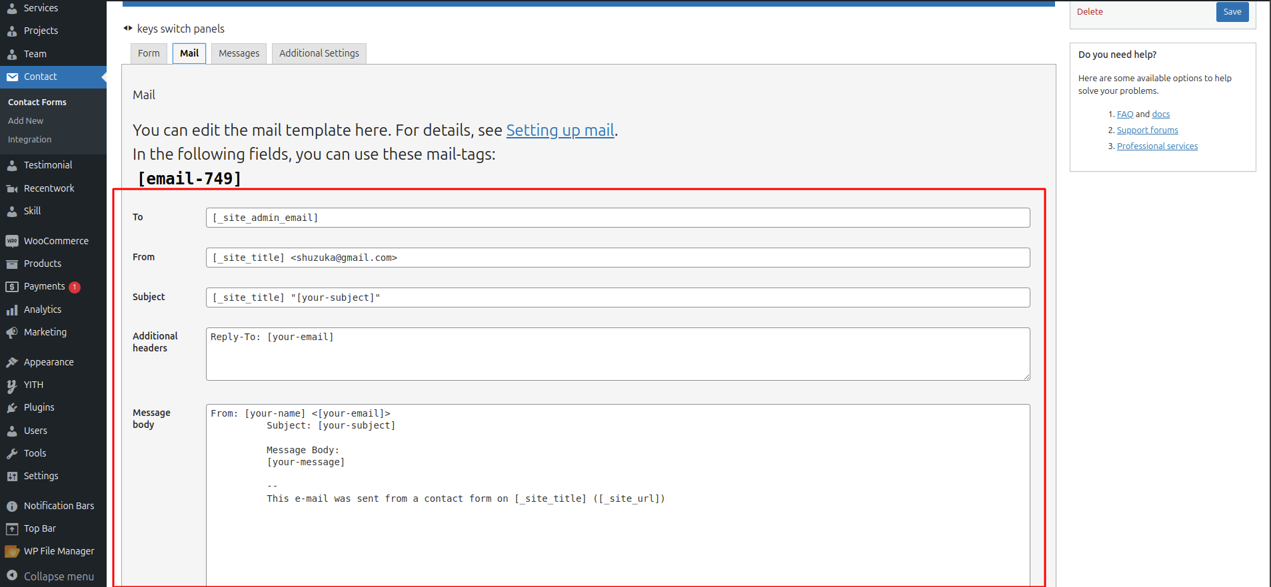Click the To email input field
The image size is (1271, 587).
pyautogui.click(x=618, y=218)
